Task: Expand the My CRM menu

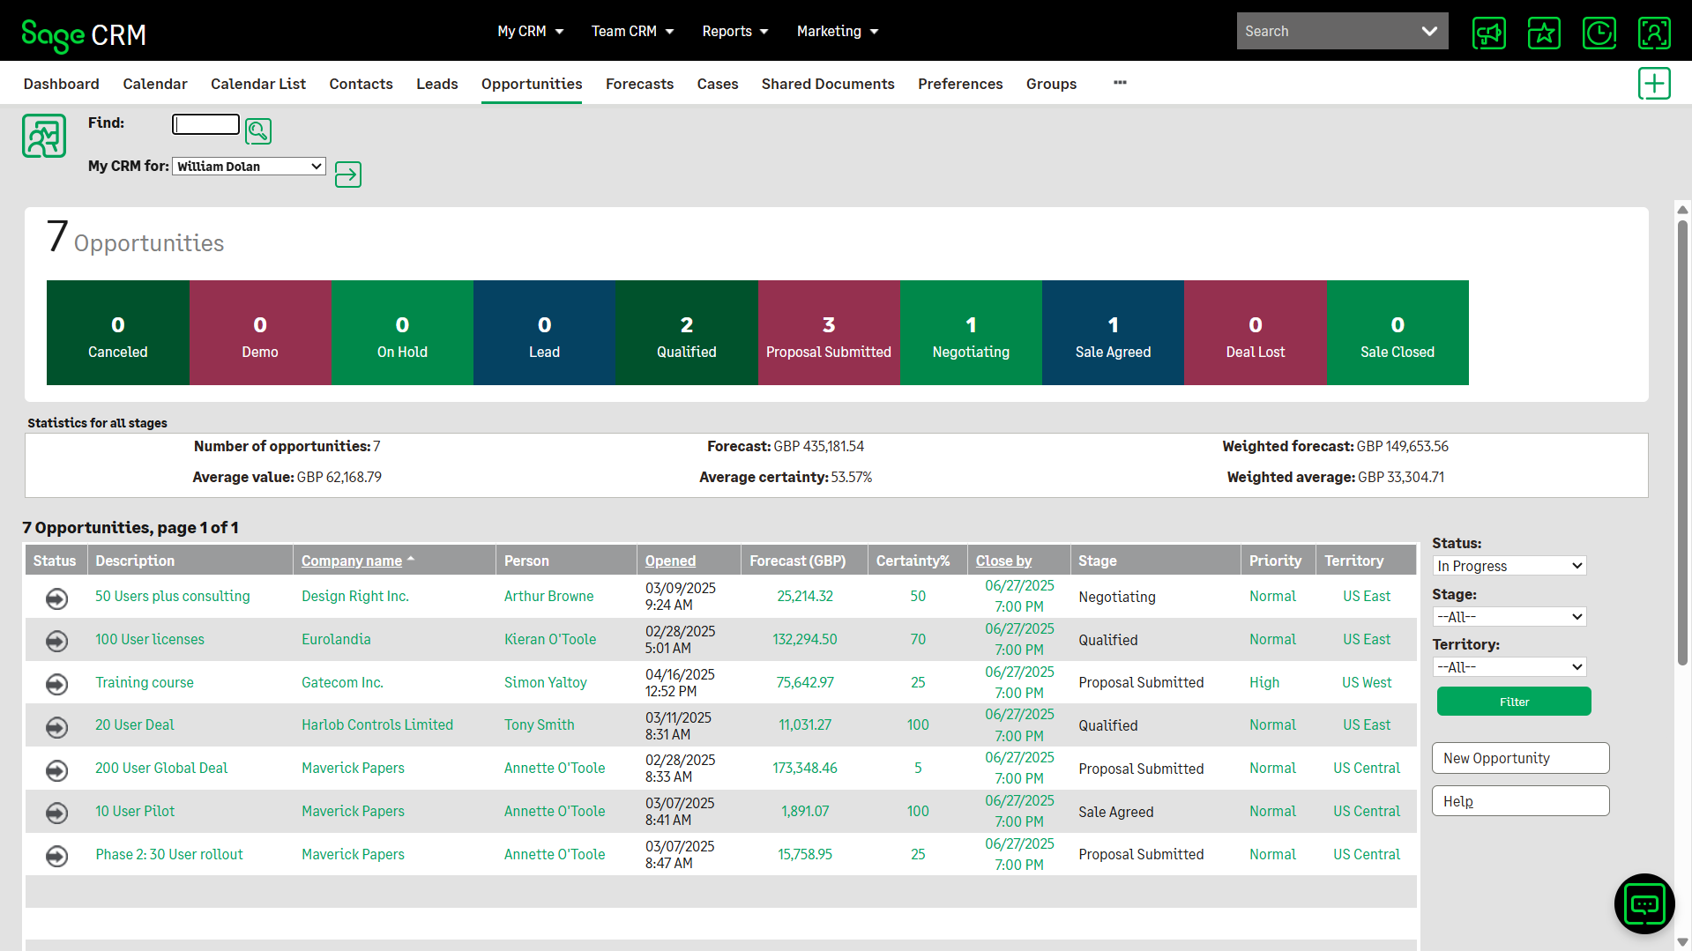Action: (x=530, y=32)
